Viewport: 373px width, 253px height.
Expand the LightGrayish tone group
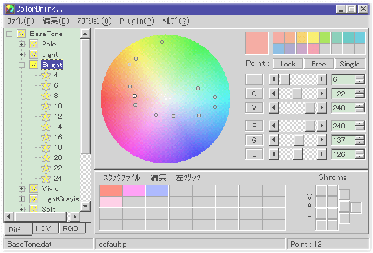click(21, 199)
